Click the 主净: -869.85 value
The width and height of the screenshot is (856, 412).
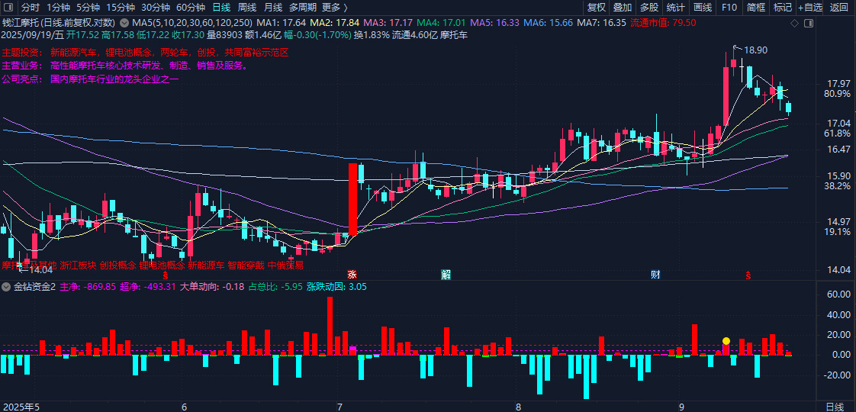click(x=87, y=286)
